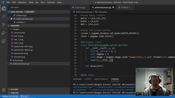
Task: Click cannon.png image file icon
Action: pyautogui.click(x=12, y=33)
